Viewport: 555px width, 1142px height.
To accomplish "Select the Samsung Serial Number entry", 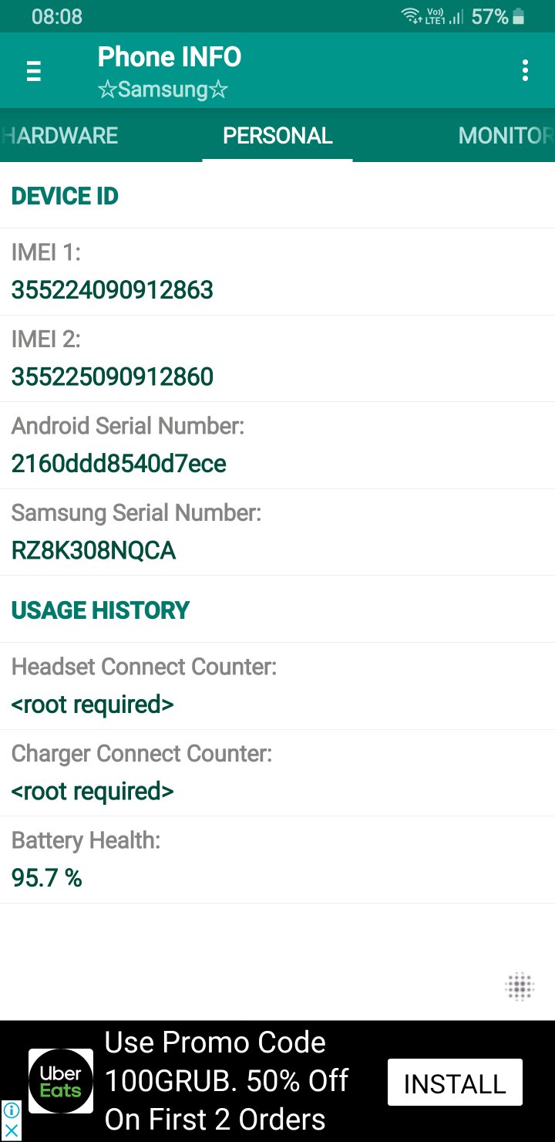I will click(x=277, y=532).
